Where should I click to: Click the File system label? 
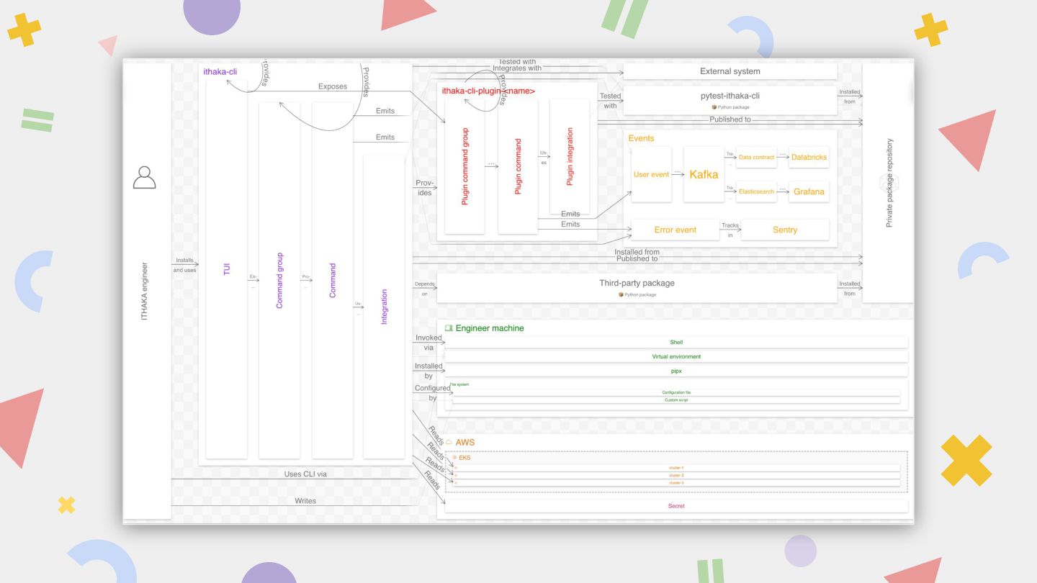[x=460, y=384]
